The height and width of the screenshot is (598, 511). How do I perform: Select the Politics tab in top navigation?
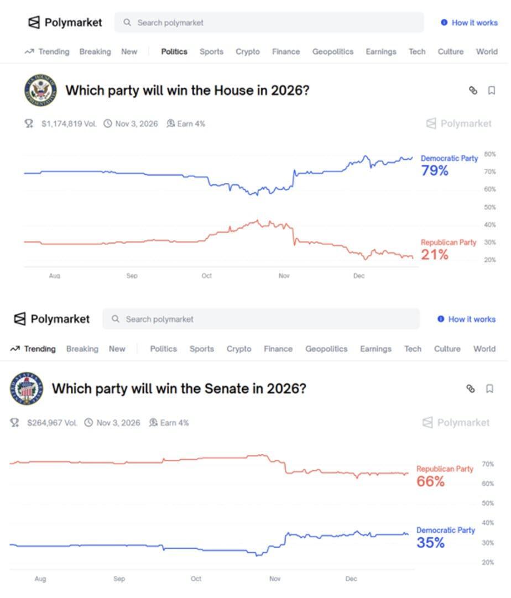(x=174, y=52)
